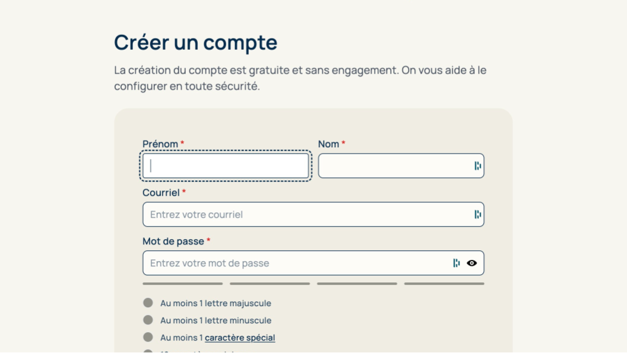Click the "Courriel" field label

click(161, 193)
